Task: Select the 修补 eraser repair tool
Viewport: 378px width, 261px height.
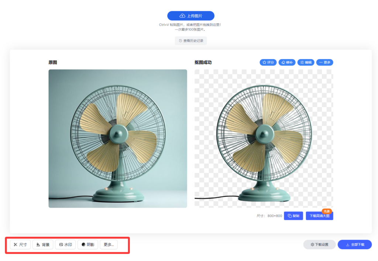Action: coord(287,62)
